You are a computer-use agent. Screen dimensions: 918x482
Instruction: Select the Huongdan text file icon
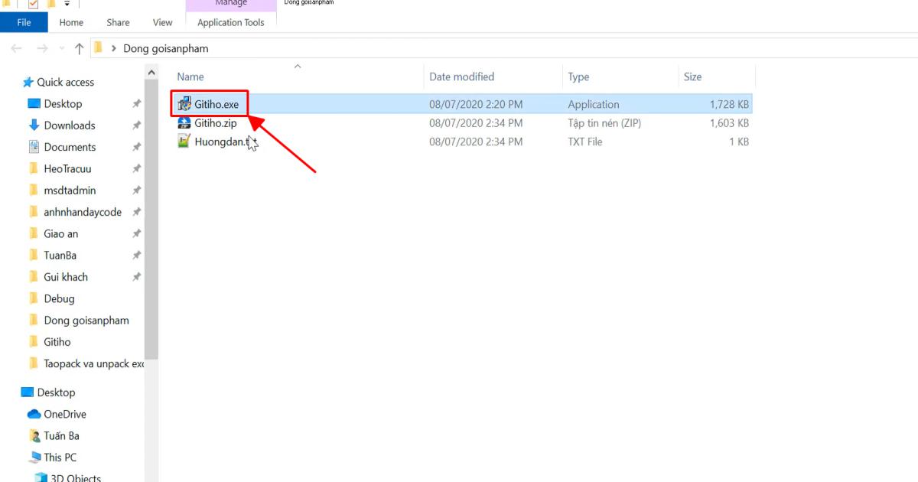click(184, 142)
